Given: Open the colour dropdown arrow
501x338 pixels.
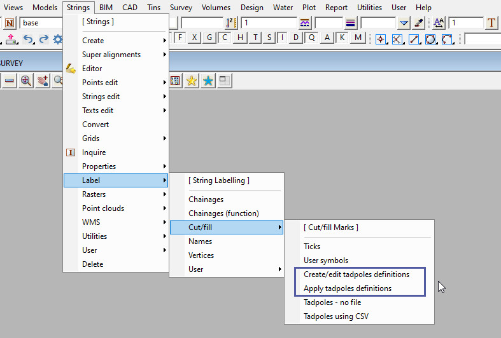Looking at the screenshot, I should point(404,23).
